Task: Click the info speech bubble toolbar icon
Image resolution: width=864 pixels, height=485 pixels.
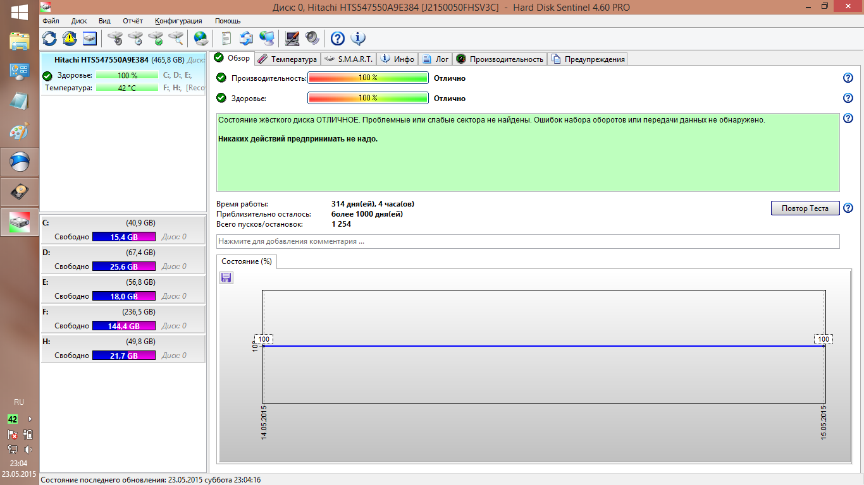Action: tap(358, 39)
